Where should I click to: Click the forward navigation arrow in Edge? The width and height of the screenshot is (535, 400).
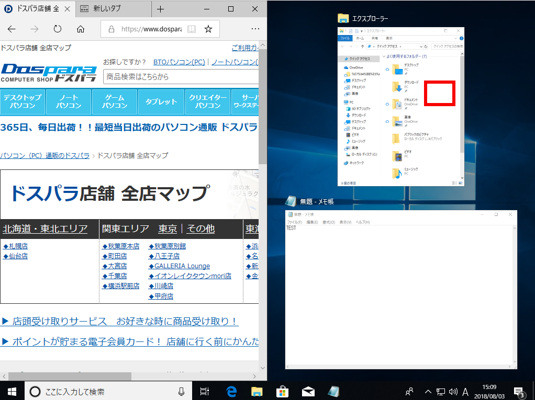pos(35,29)
